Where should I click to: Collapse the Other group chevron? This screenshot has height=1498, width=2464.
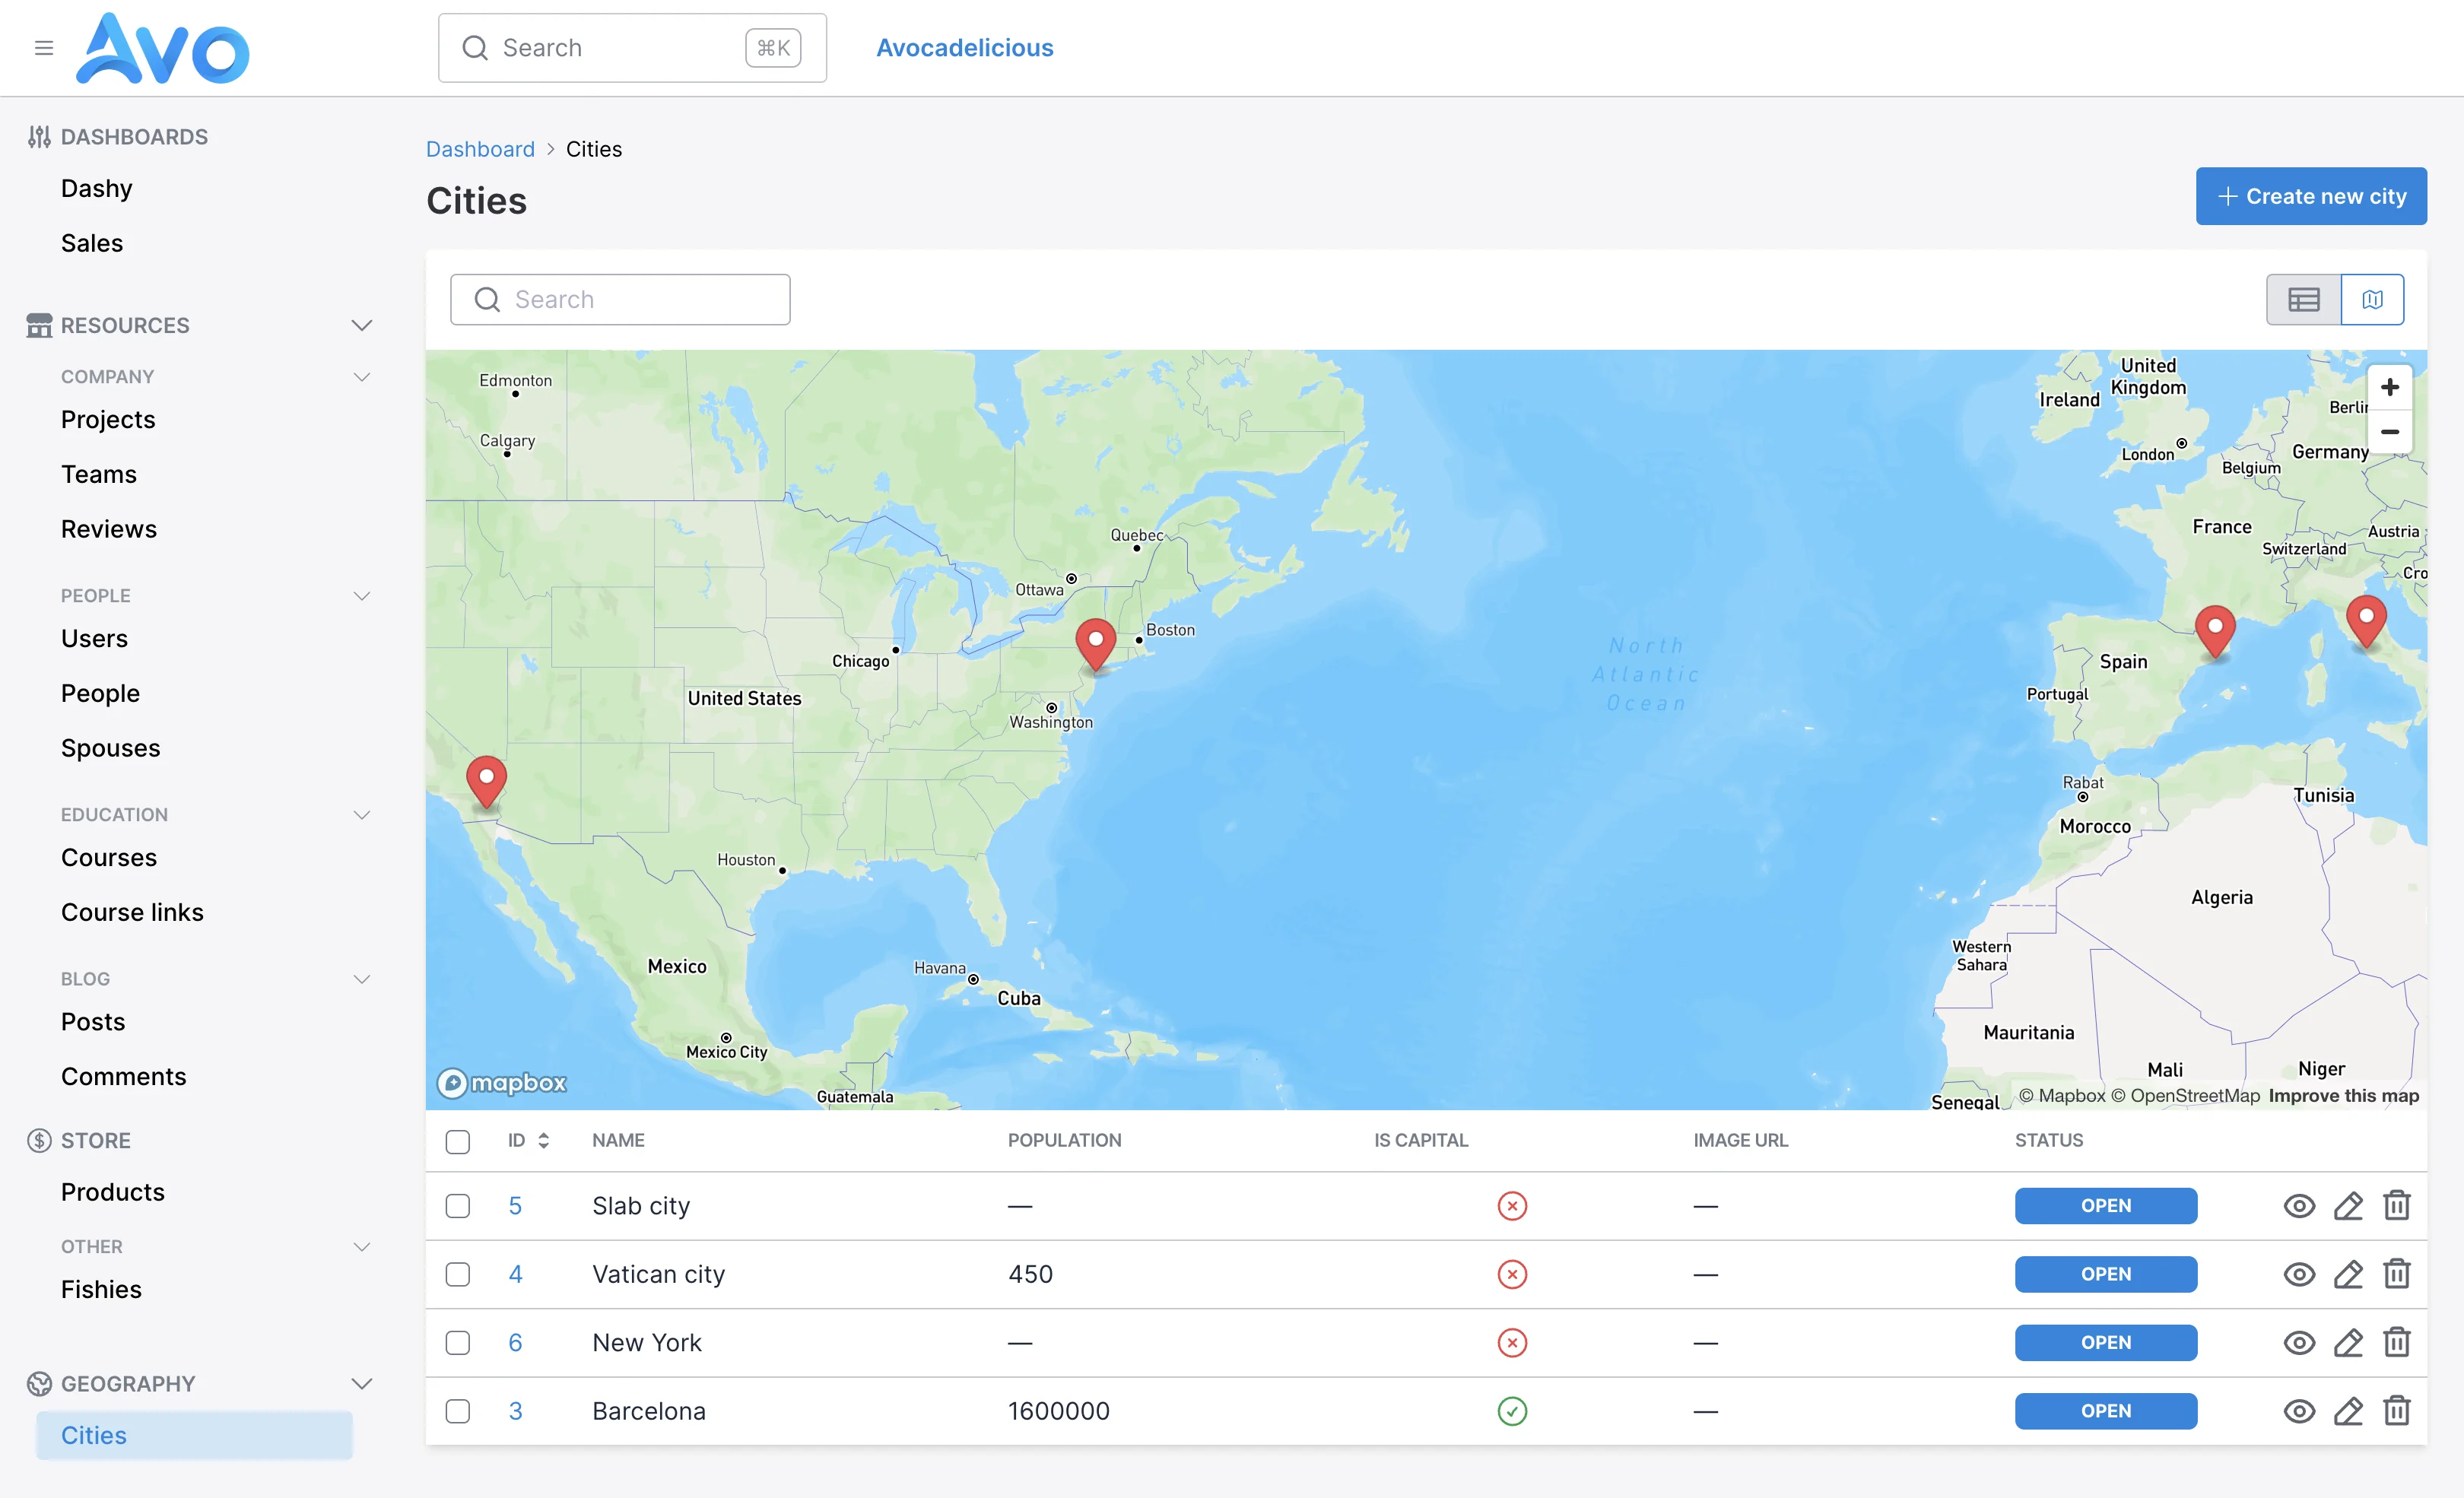362,1247
